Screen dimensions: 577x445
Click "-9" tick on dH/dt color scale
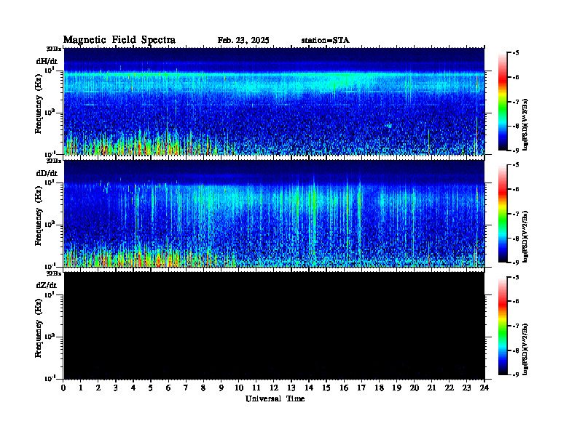[x=516, y=151]
